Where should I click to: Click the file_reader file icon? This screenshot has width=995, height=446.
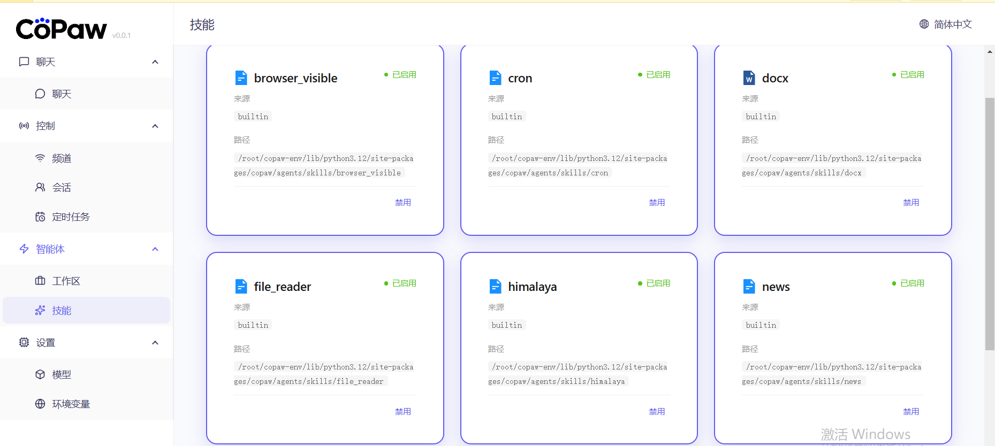241,287
